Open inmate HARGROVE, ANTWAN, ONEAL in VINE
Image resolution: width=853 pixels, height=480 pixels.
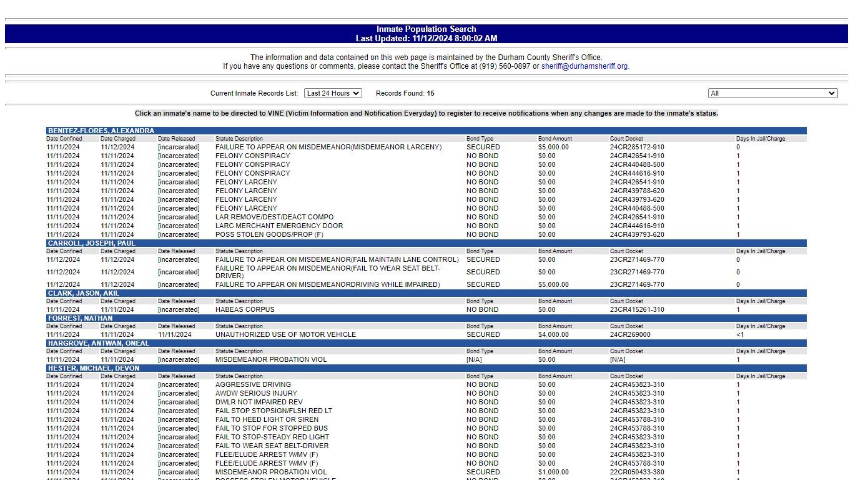(99, 343)
